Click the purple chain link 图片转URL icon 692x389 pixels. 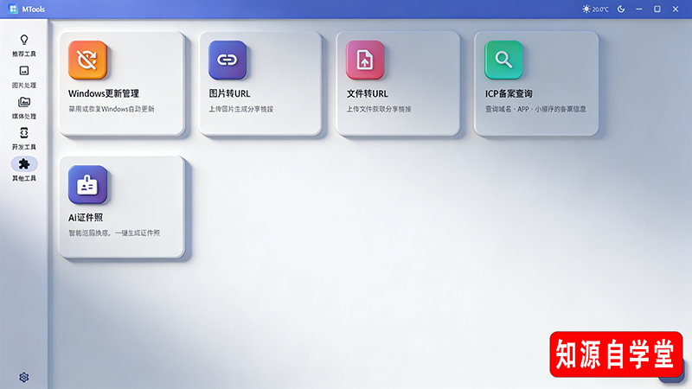tap(227, 60)
